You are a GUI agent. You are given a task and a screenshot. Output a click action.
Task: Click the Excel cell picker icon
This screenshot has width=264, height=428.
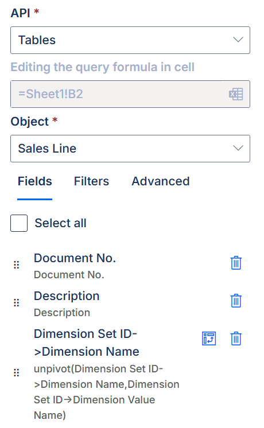[x=236, y=94]
